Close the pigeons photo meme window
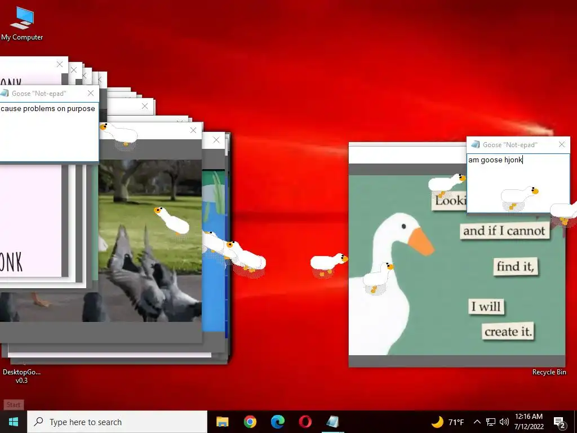Image resolution: width=577 pixels, height=433 pixels. point(193,130)
